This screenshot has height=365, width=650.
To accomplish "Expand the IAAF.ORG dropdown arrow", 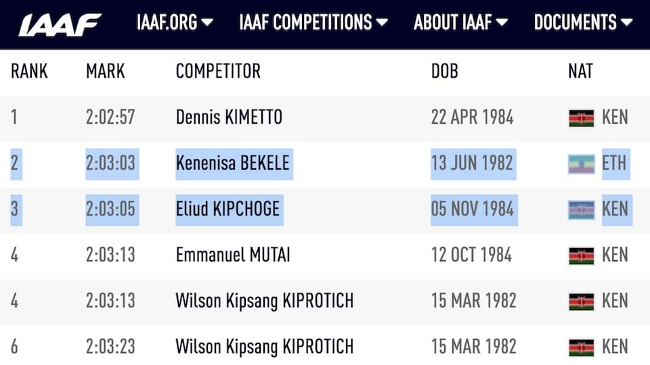I will tap(207, 22).
